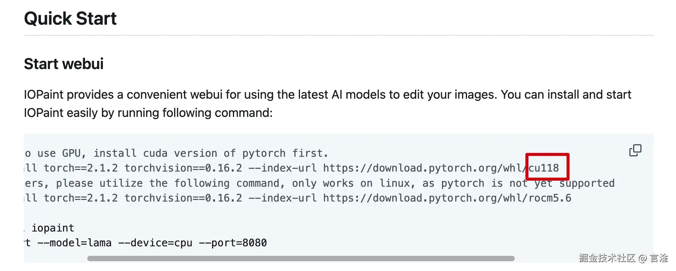Click the --model=lama argument
Viewport: 676px width, 271px height.
(74, 243)
